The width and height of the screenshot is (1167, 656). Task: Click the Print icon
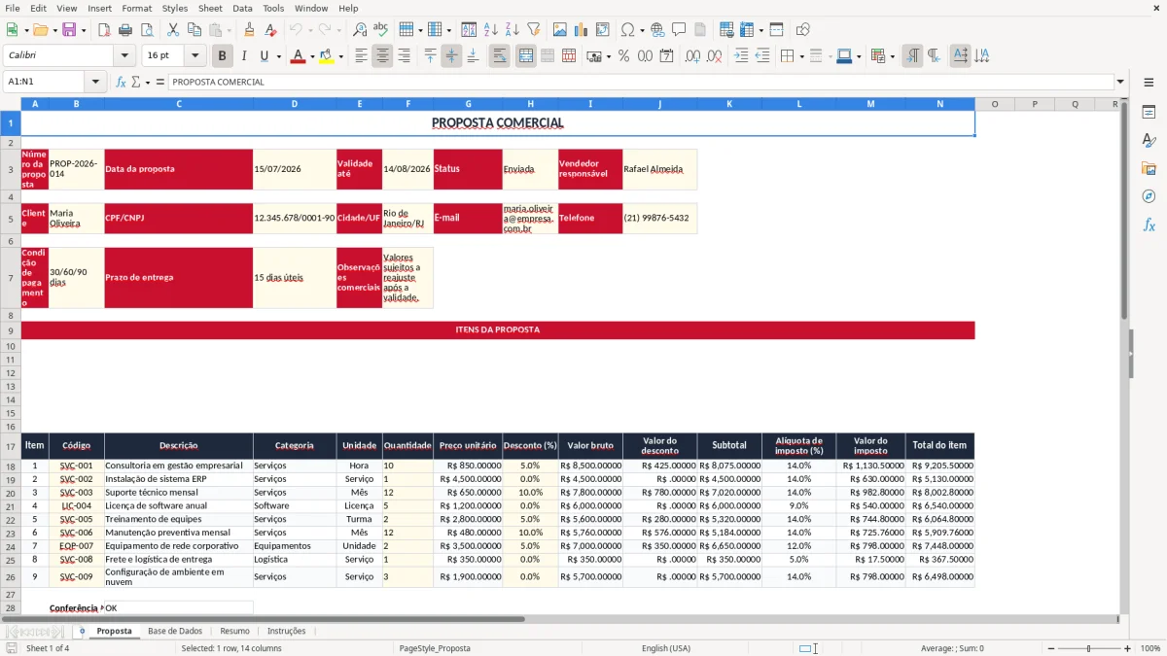125,30
